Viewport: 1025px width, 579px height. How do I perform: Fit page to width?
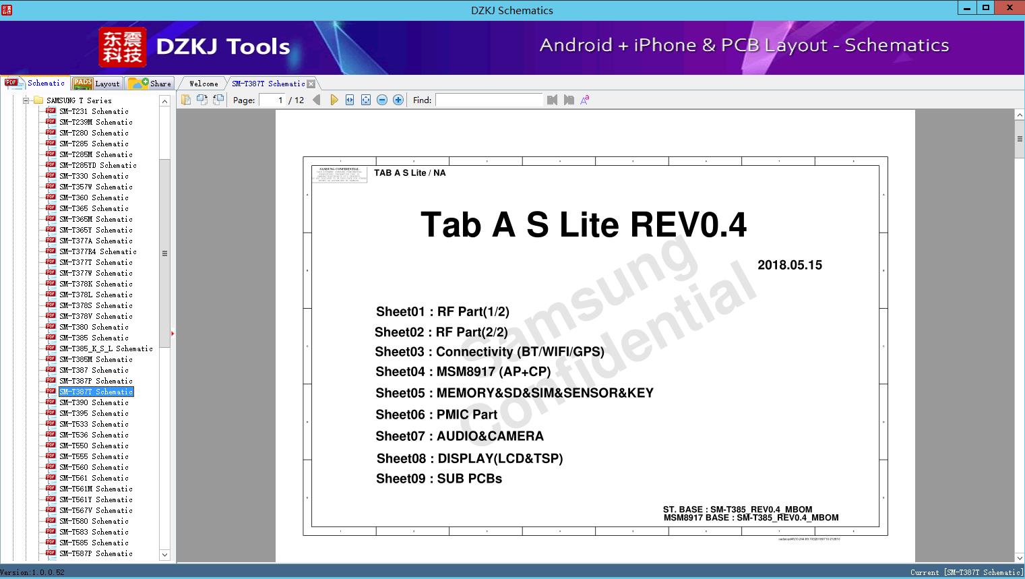[x=350, y=100]
